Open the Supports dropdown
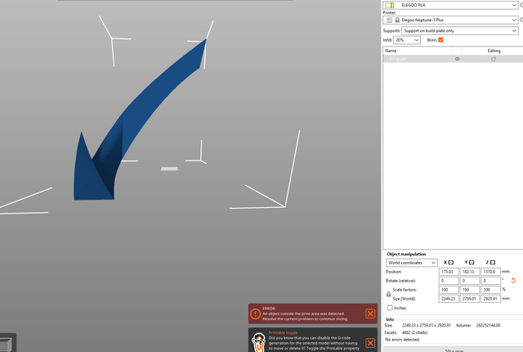 pyautogui.click(x=460, y=31)
